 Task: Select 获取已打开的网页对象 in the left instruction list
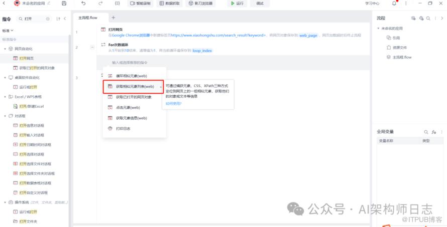click(x=34, y=68)
